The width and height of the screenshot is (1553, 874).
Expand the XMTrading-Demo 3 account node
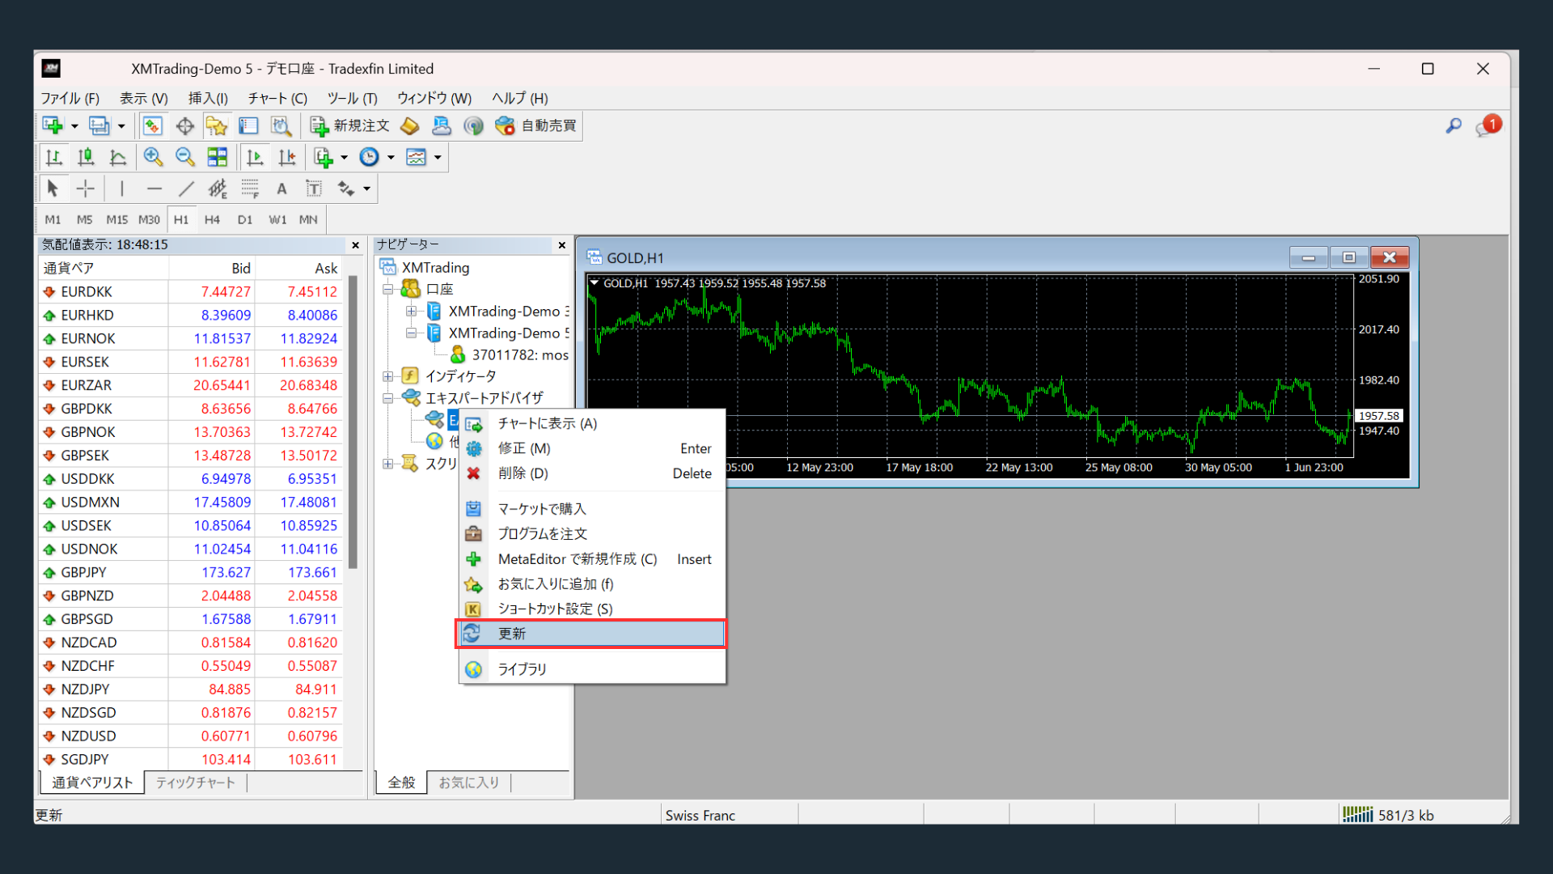click(x=412, y=311)
